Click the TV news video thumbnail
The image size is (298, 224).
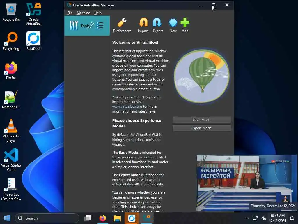tap(246, 183)
